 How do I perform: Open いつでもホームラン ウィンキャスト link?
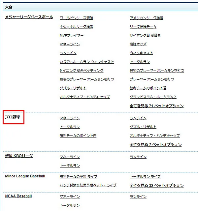coord(87,62)
